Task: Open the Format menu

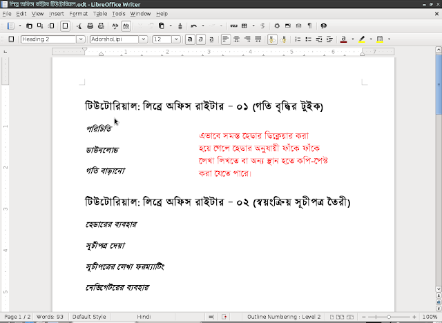Action: coord(78,14)
